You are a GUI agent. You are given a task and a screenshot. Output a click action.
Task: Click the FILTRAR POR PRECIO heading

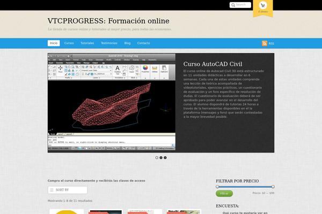click(237, 181)
